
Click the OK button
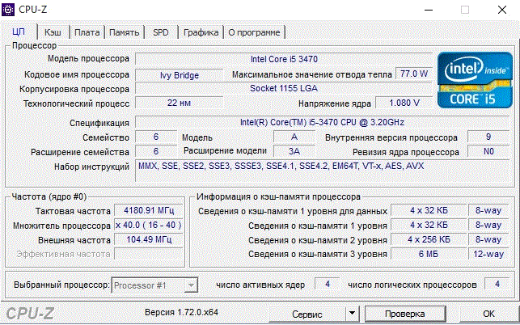click(488, 314)
